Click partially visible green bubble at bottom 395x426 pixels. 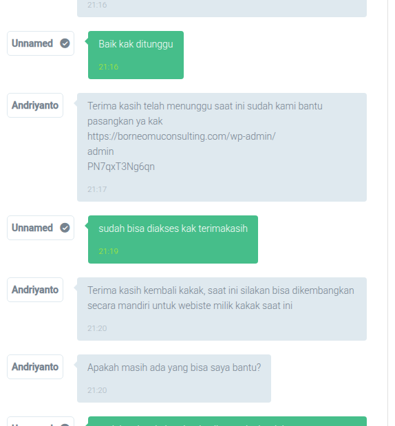(x=227, y=421)
